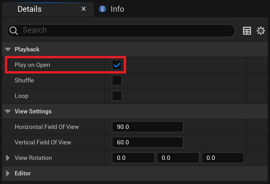The width and height of the screenshot is (270, 184).
Task: Open the Details settings gear icon
Action: click(261, 31)
